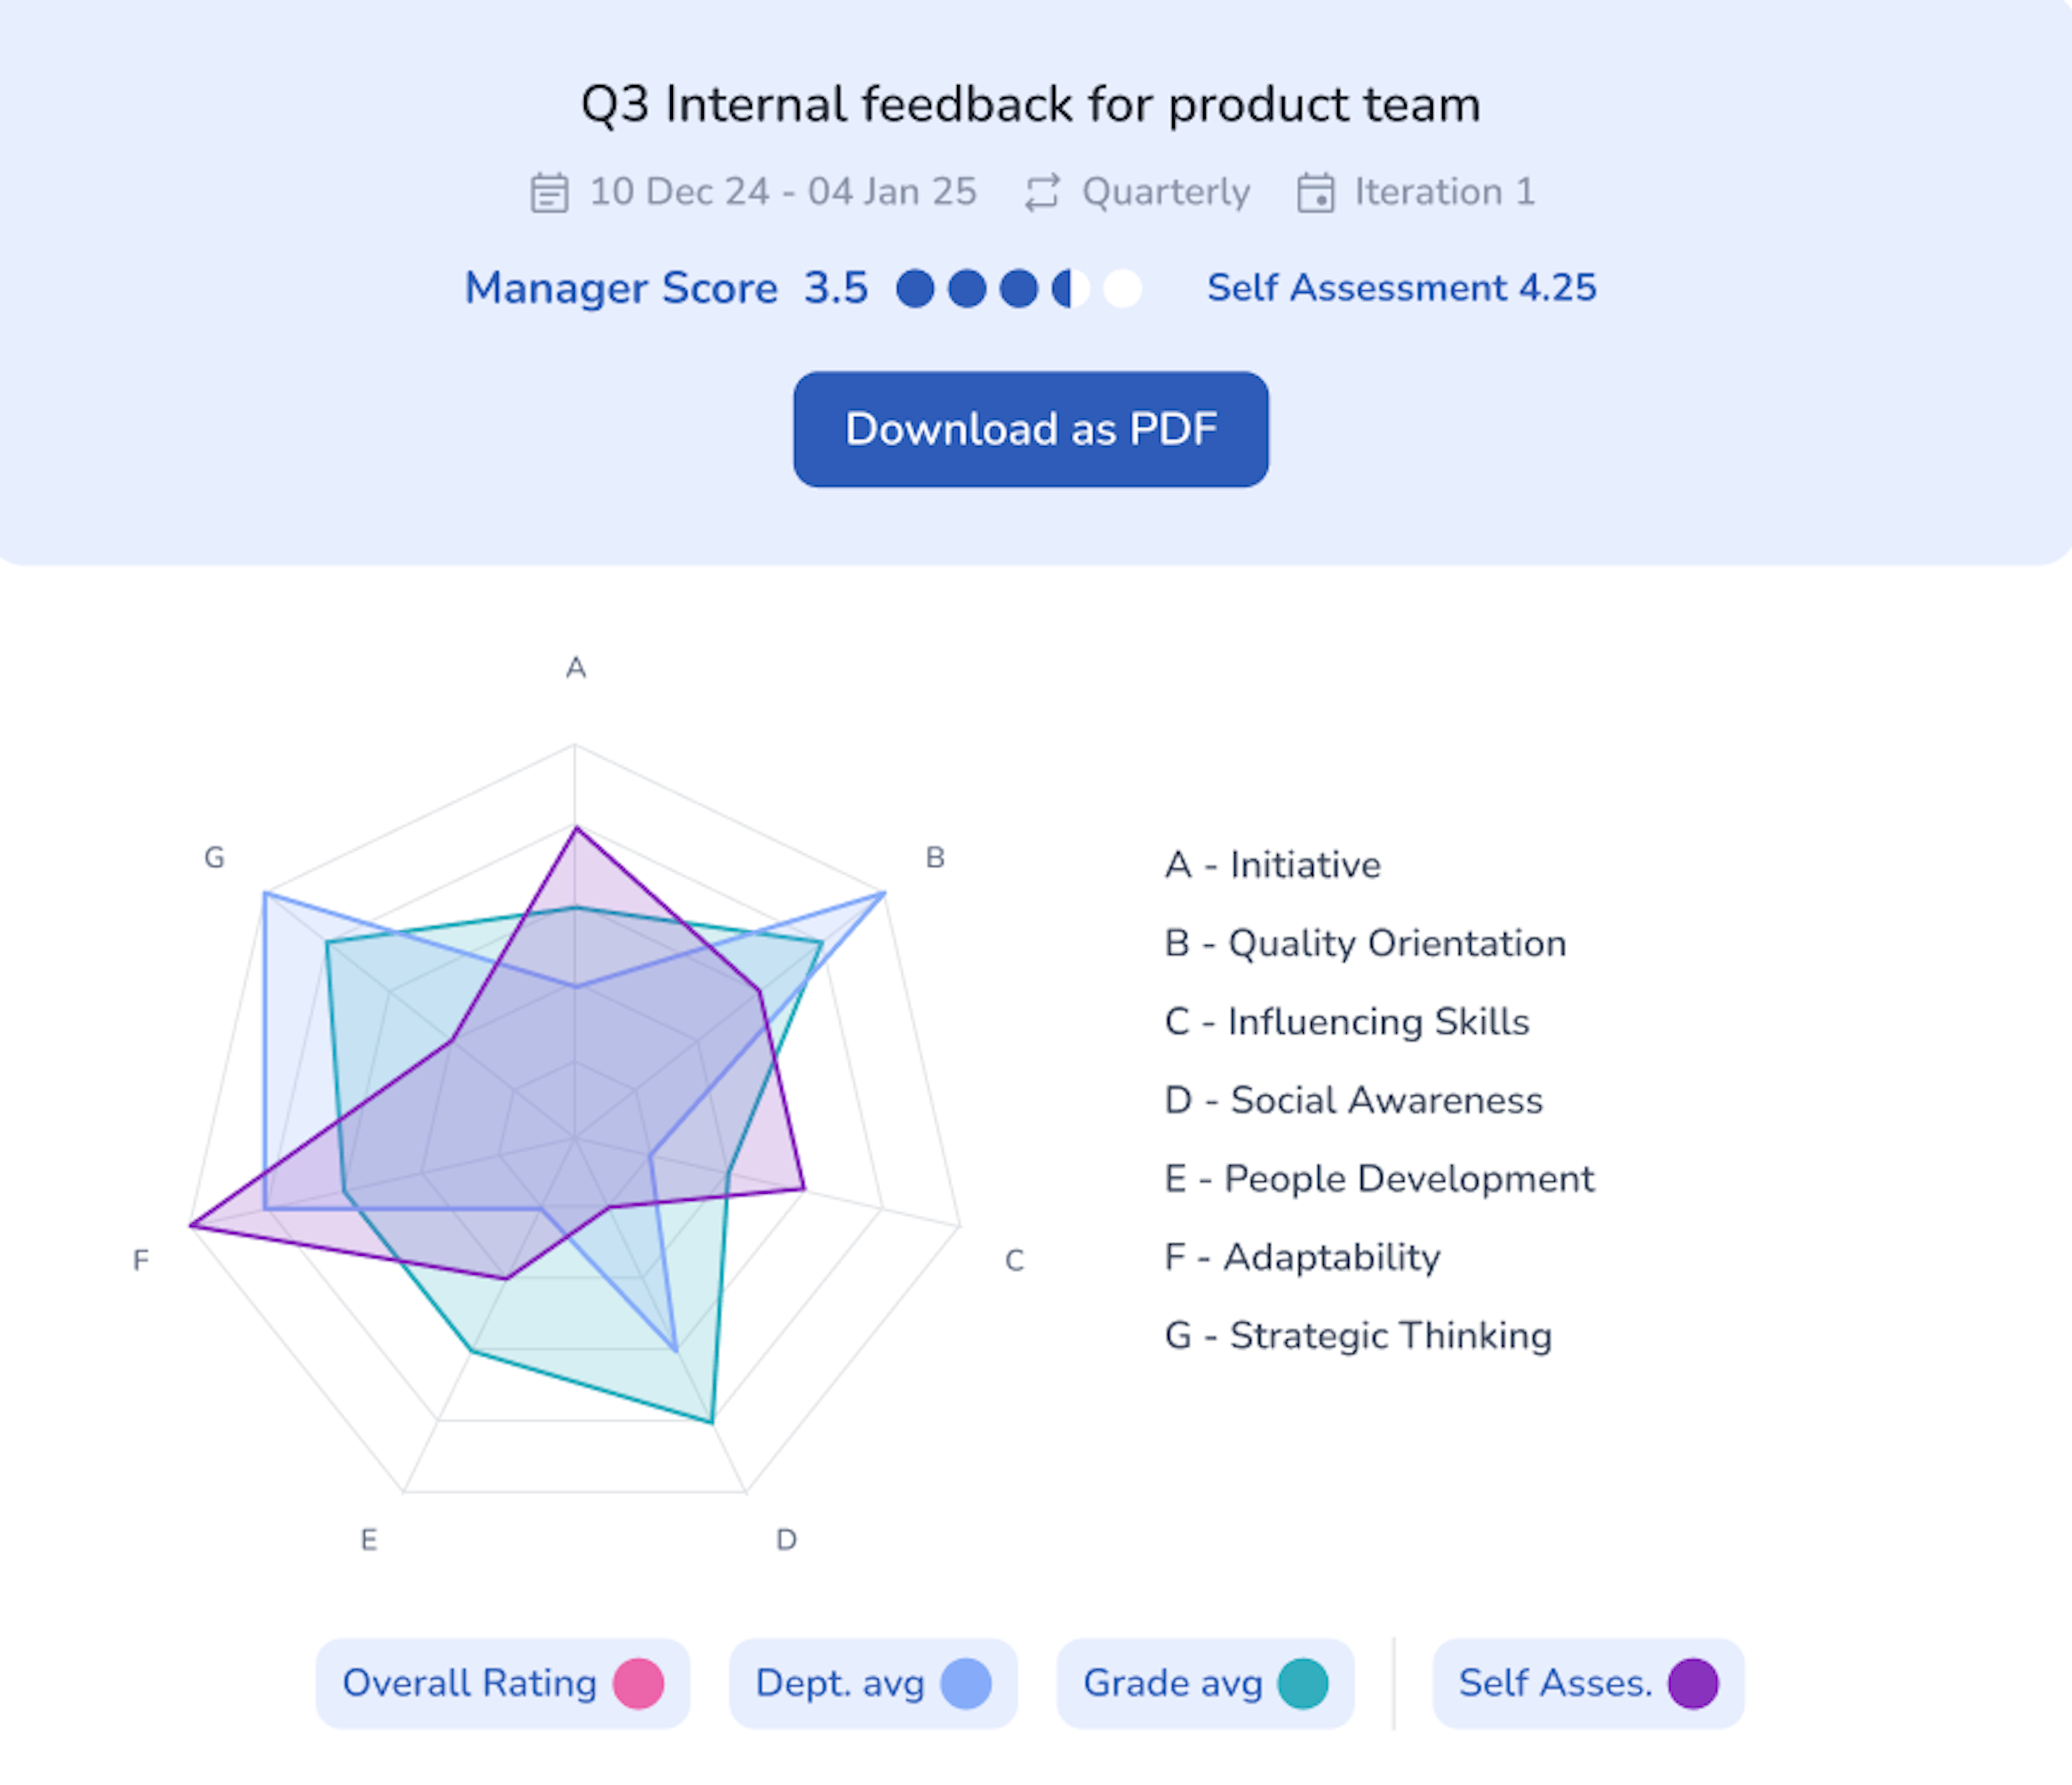
Task: Toggle the Dept. avg series chip
Action: point(873,1683)
